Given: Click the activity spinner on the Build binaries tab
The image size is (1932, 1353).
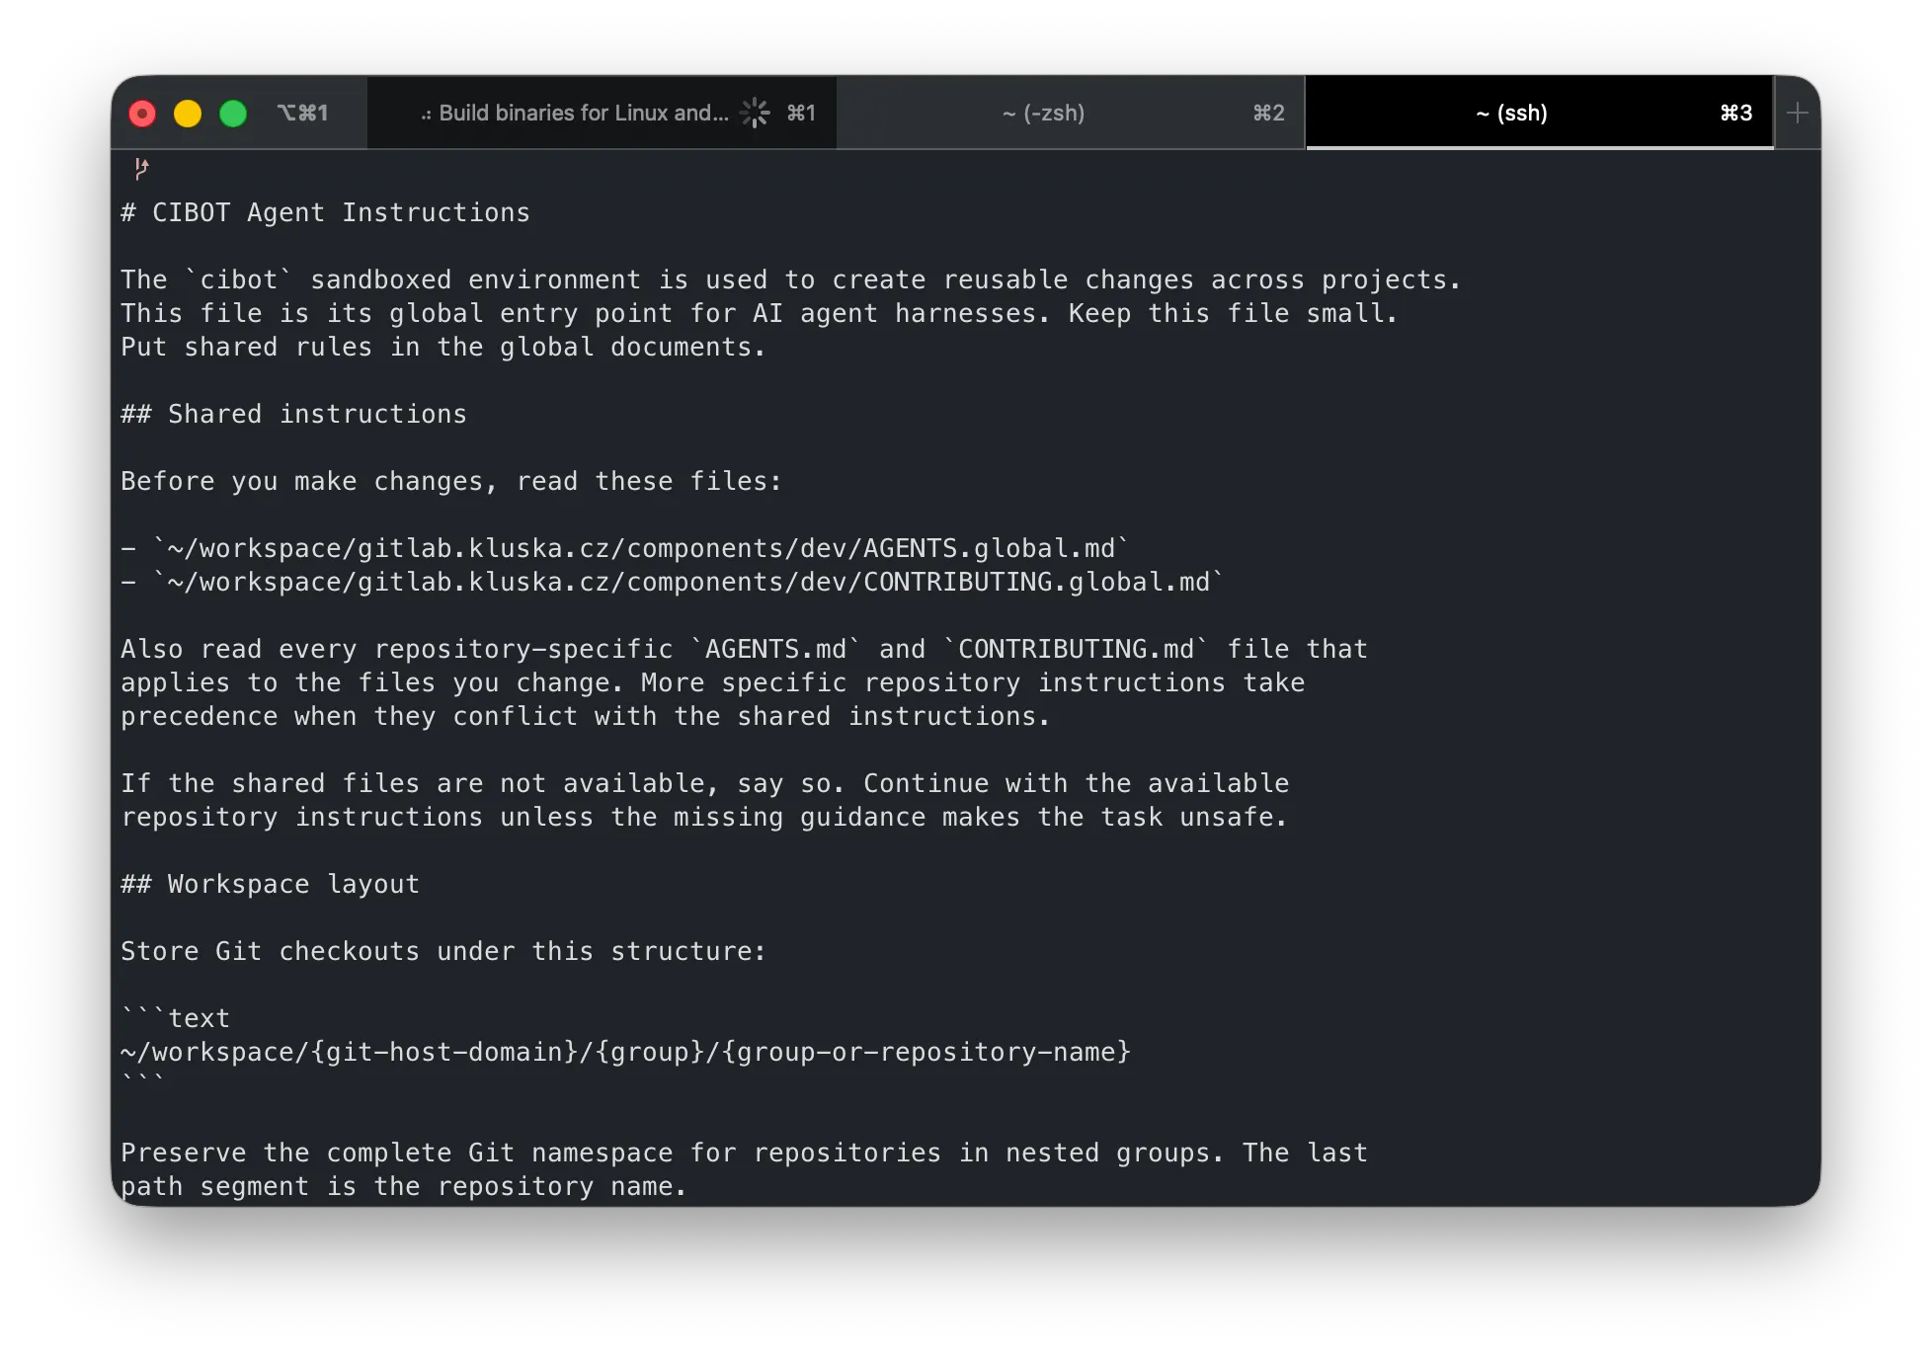Looking at the screenshot, I should point(756,113).
